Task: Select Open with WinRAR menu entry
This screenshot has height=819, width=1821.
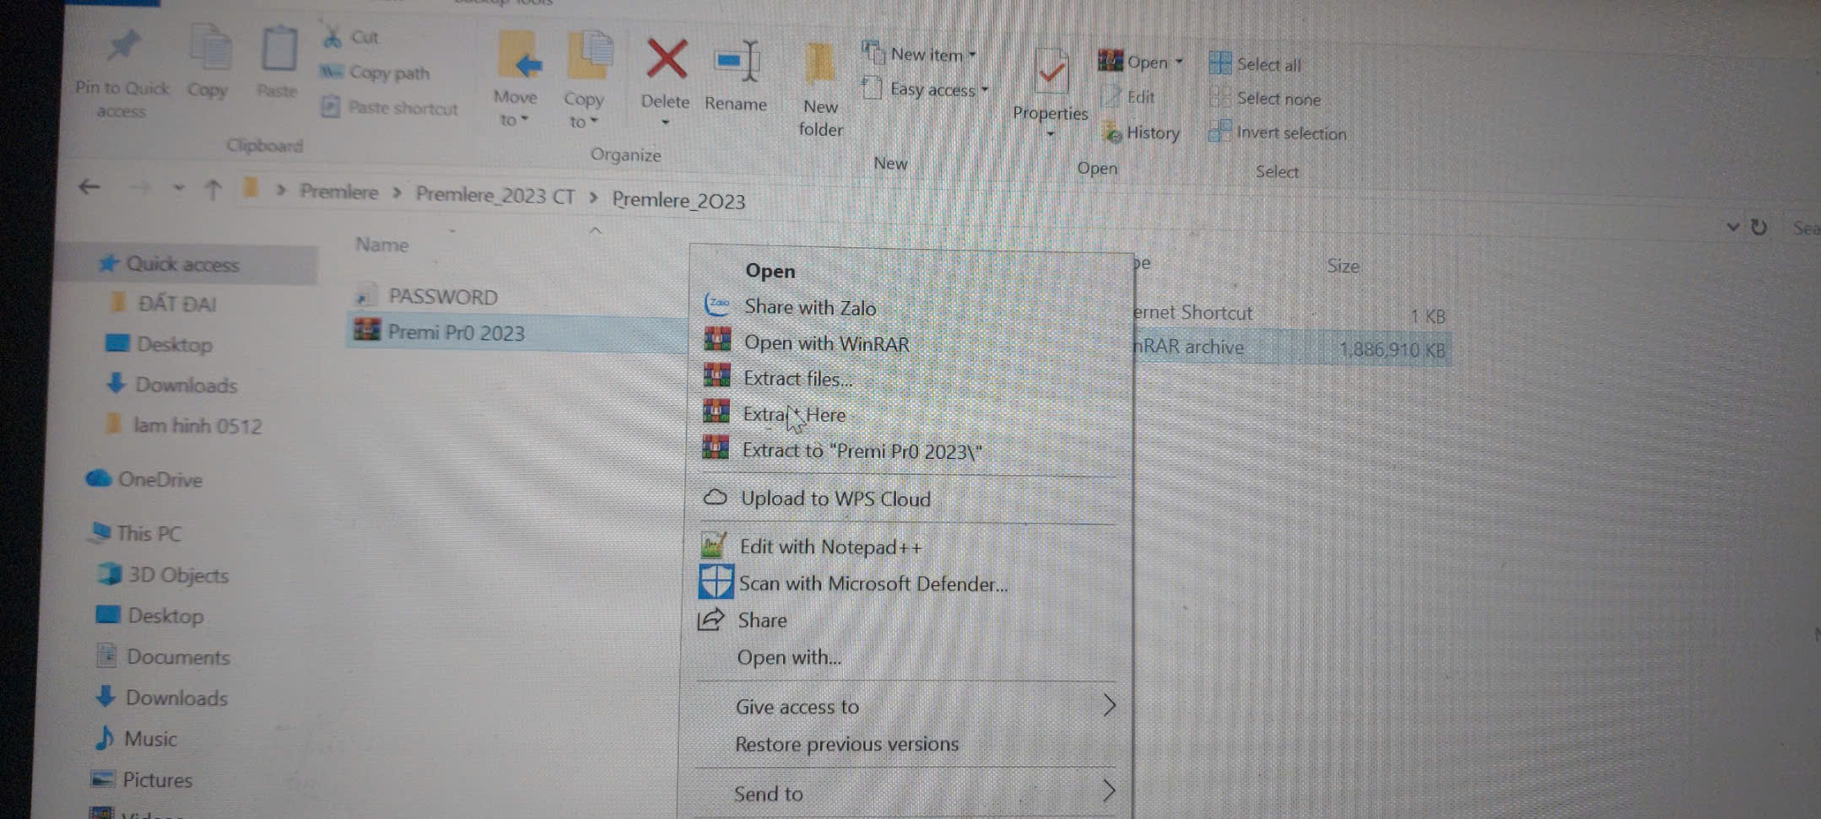Action: click(x=826, y=343)
